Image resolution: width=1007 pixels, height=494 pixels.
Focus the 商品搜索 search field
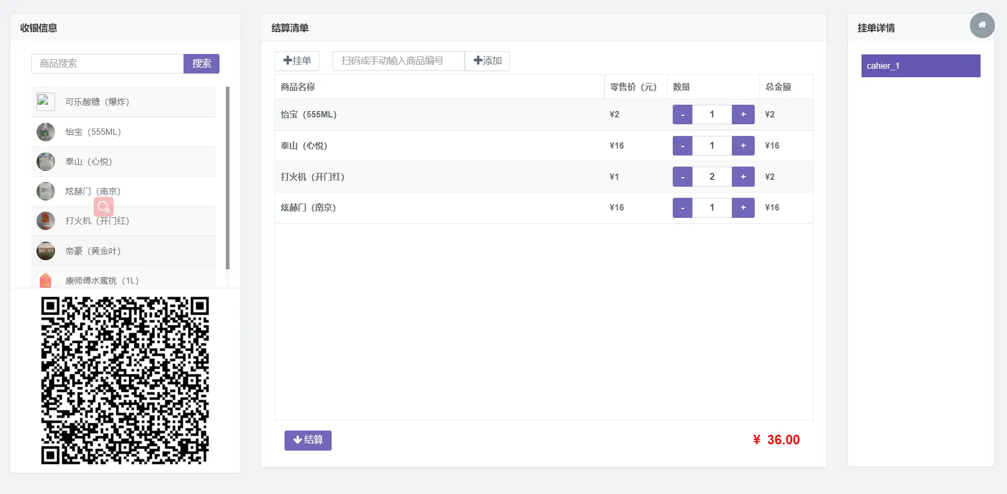[107, 63]
